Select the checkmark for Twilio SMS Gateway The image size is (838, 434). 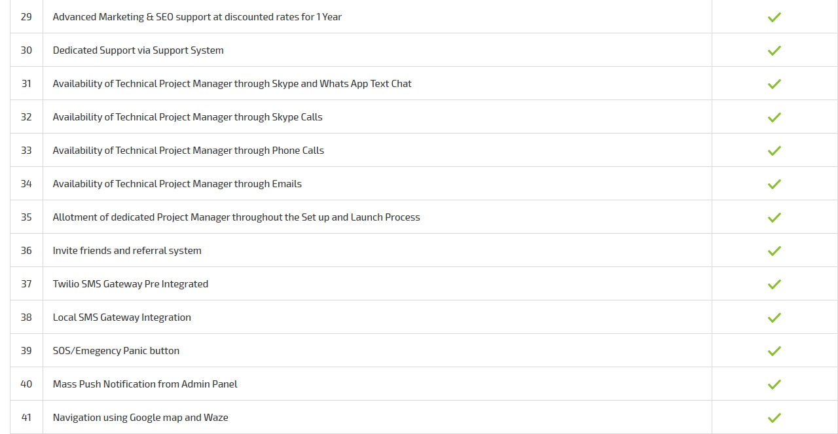point(774,284)
